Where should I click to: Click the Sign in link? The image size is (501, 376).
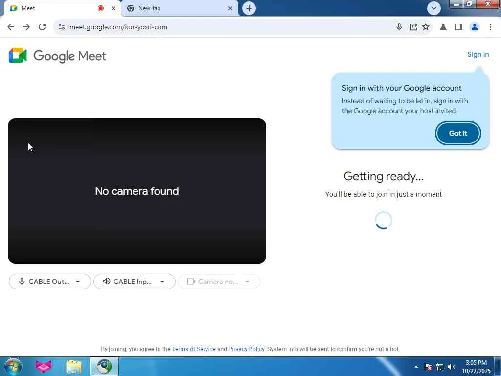(x=478, y=54)
